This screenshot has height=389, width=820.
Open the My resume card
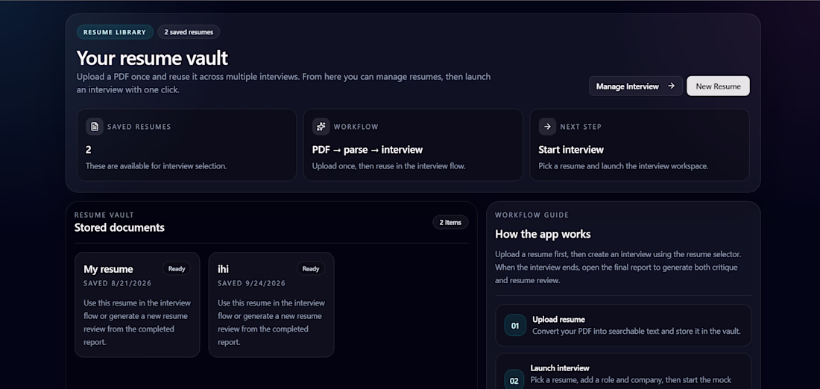[137, 305]
